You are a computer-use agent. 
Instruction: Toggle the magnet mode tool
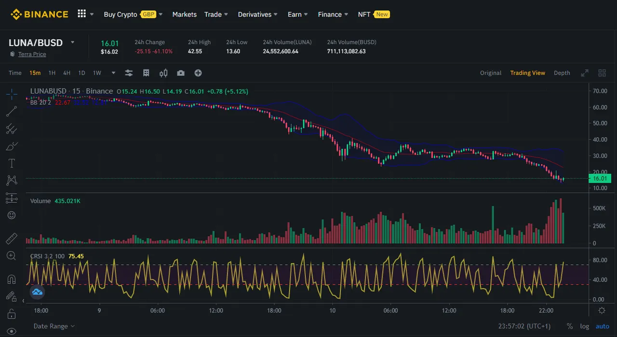[12, 279]
